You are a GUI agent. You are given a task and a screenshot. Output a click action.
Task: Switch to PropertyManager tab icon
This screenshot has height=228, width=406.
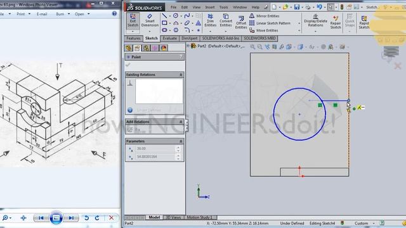137,48
